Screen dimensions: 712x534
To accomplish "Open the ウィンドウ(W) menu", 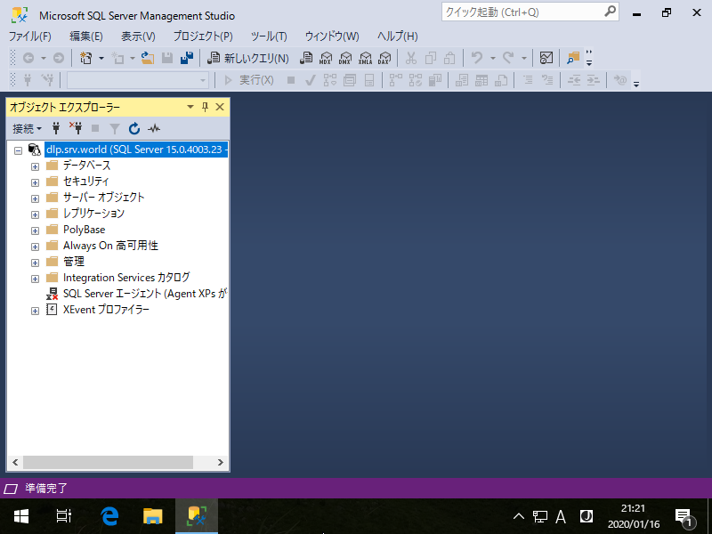I will pyautogui.click(x=332, y=36).
